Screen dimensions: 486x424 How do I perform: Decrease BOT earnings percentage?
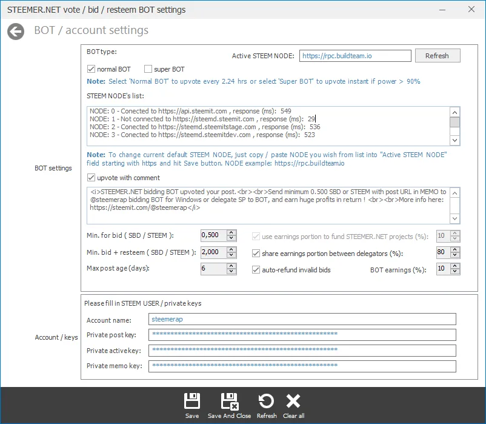[454, 271]
